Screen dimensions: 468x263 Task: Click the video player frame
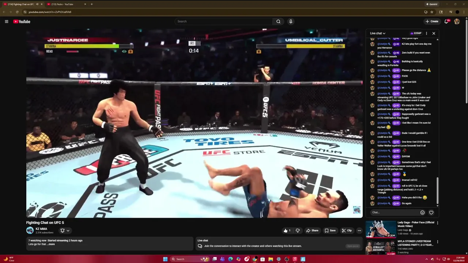[x=194, y=123]
